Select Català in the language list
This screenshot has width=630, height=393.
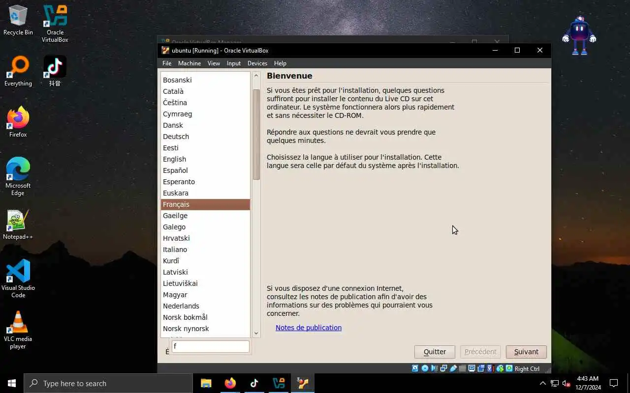pyautogui.click(x=205, y=91)
